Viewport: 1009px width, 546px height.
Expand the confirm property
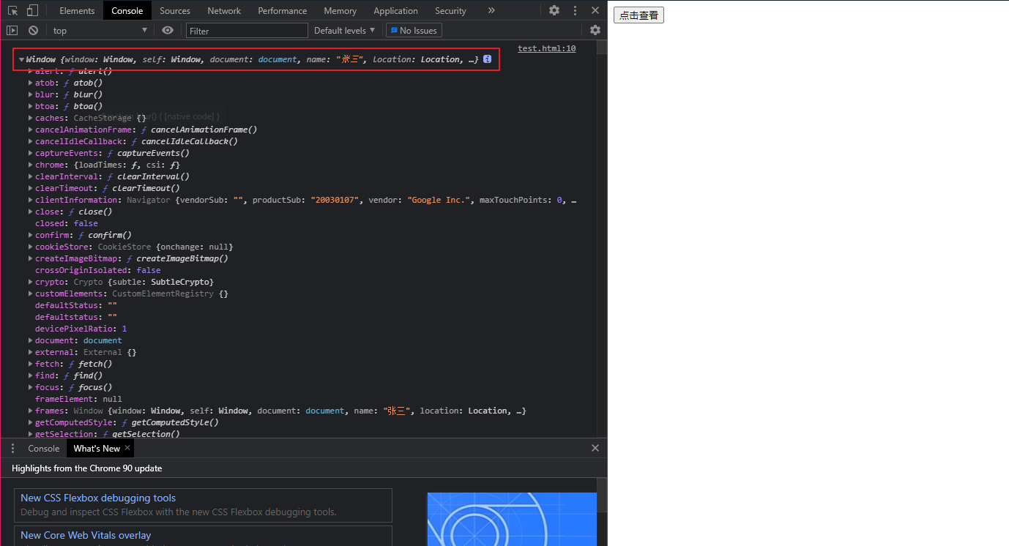click(x=31, y=235)
